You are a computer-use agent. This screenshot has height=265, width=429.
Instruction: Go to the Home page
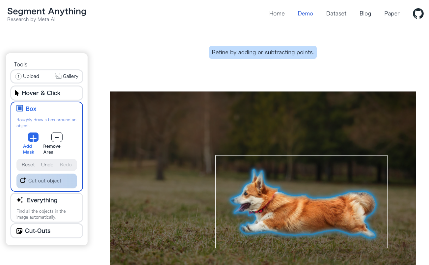click(x=277, y=13)
